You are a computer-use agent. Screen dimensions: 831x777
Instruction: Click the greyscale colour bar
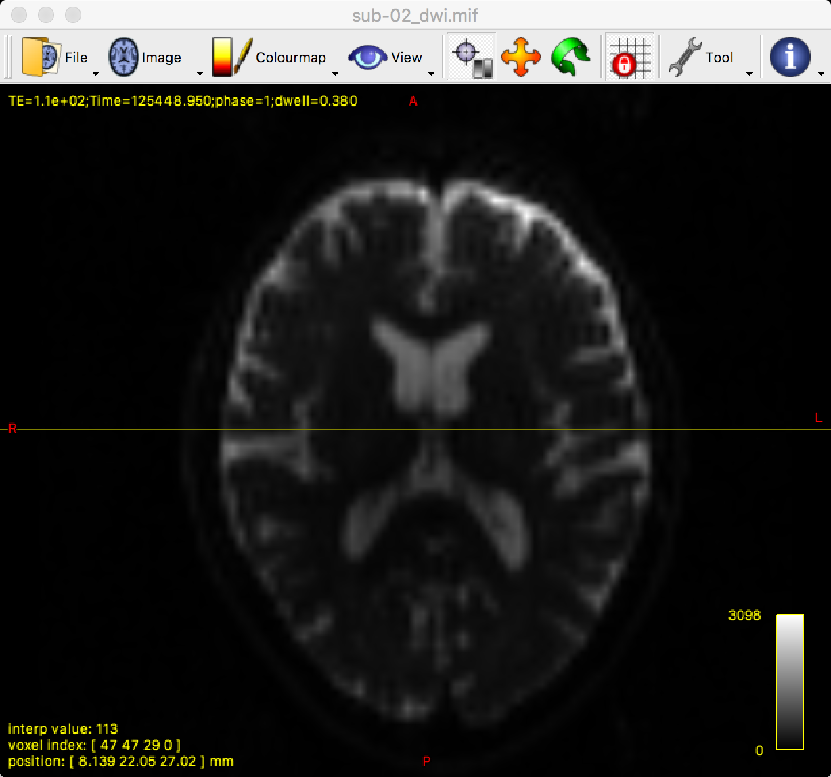point(790,682)
